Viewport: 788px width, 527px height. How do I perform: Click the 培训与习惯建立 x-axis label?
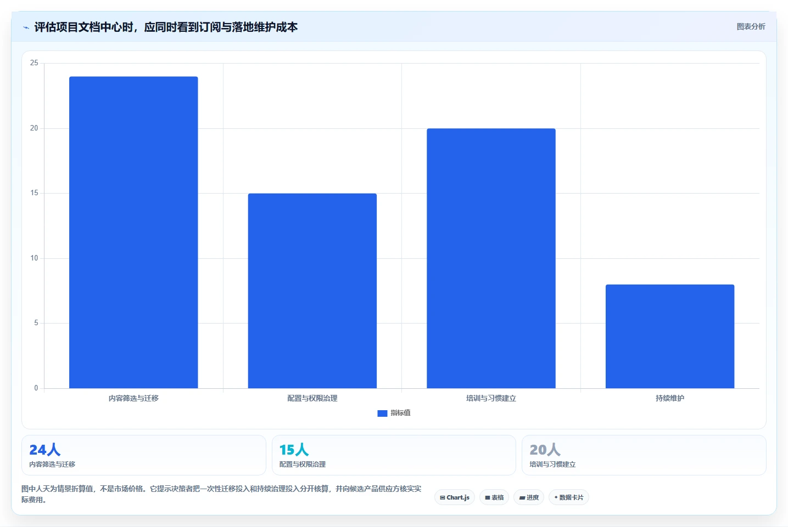491,398
